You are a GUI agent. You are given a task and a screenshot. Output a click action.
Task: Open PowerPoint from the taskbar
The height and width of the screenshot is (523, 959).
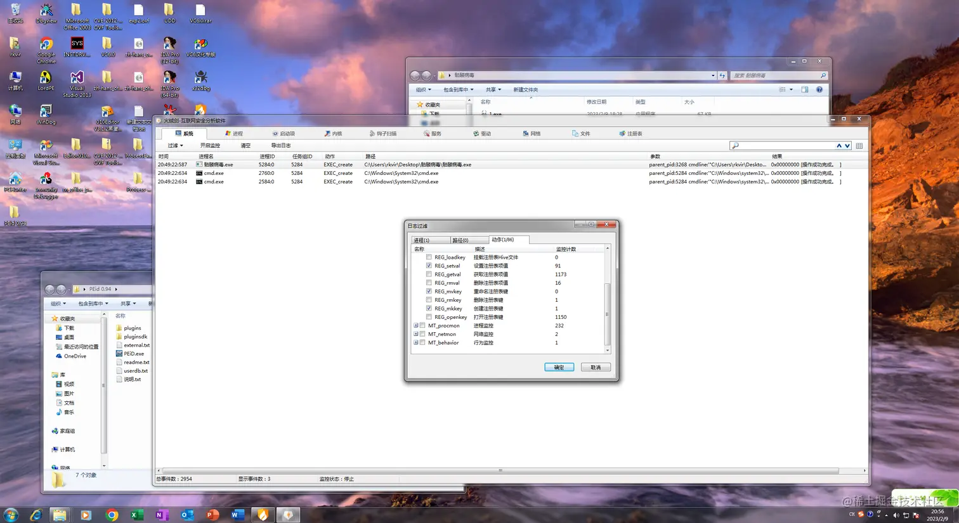pos(212,515)
